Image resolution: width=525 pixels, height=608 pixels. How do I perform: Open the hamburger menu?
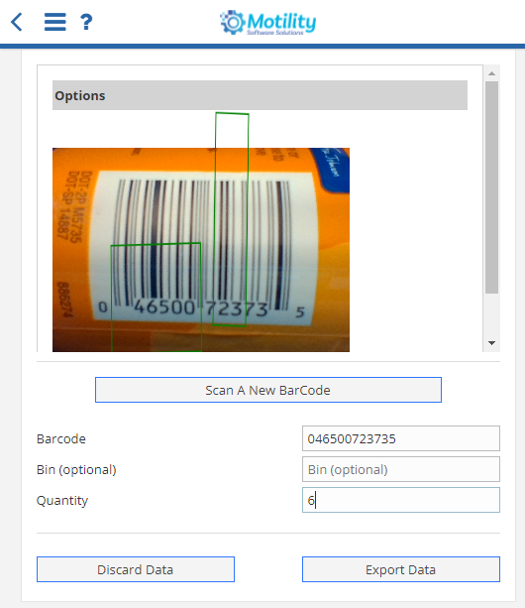pos(55,22)
